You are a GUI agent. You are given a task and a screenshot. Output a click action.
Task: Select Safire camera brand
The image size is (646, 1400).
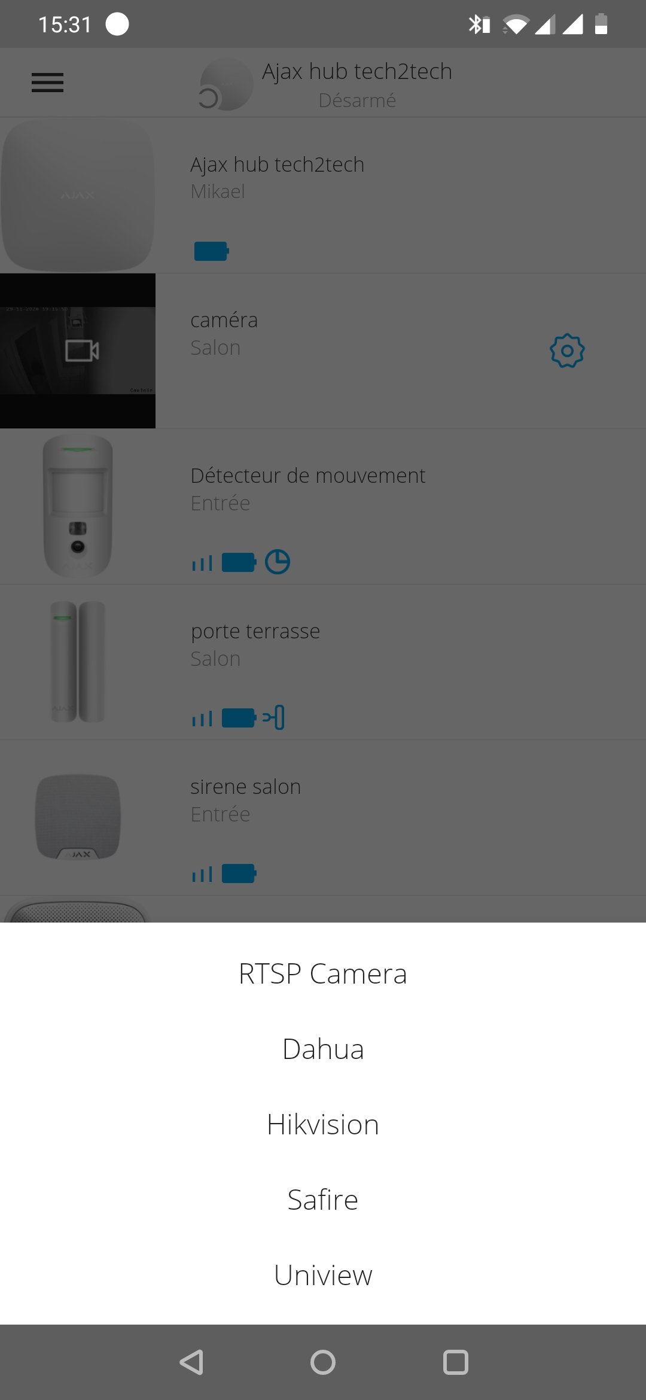[323, 1200]
